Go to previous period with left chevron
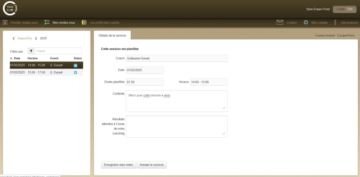This screenshot has width=360, height=177. (x=14, y=38)
